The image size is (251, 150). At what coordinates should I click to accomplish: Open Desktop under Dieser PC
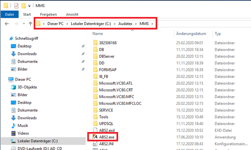pos(25,102)
